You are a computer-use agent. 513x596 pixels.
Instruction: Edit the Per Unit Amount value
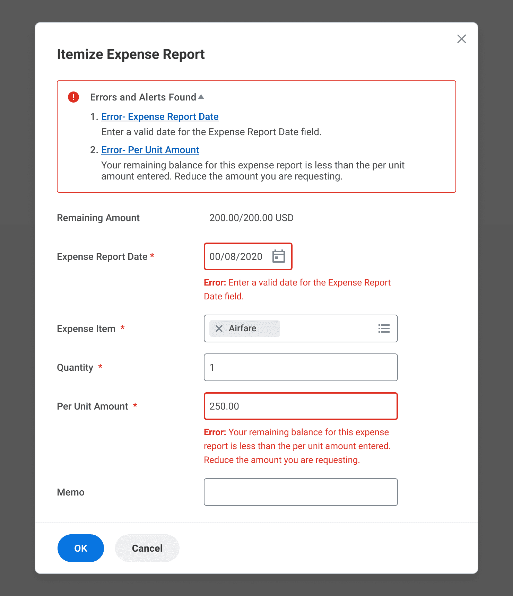[x=301, y=406]
